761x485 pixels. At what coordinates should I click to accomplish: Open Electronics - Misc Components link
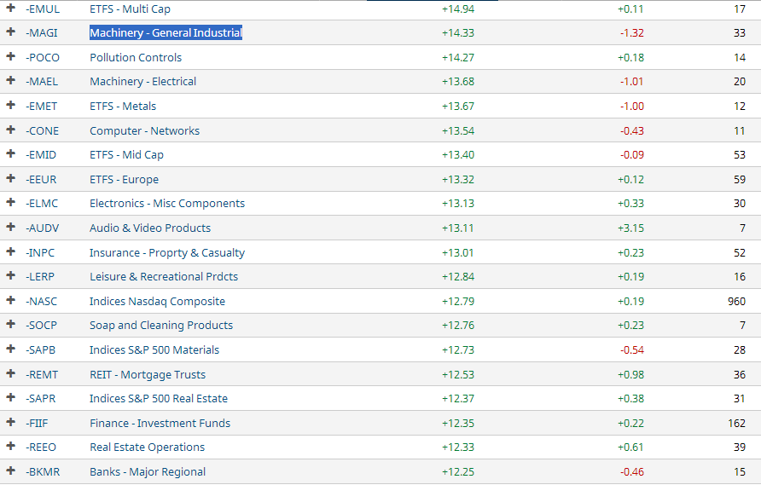[x=167, y=203]
